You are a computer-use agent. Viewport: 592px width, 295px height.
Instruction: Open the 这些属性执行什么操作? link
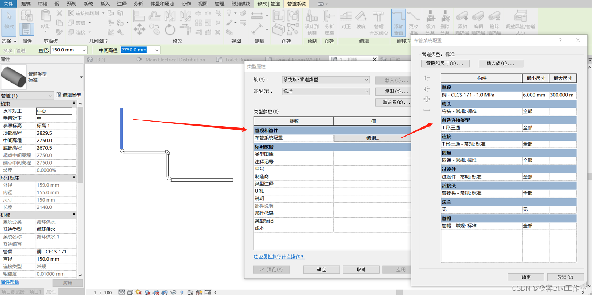point(279,257)
